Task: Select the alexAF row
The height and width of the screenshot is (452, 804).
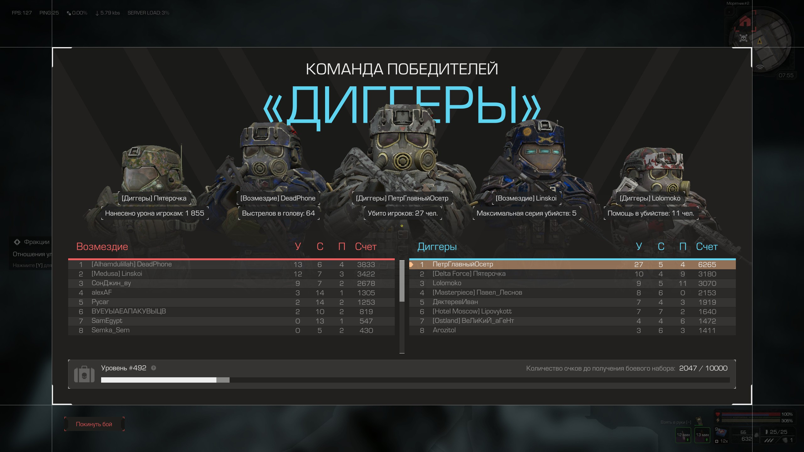Action: click(231, 293)
